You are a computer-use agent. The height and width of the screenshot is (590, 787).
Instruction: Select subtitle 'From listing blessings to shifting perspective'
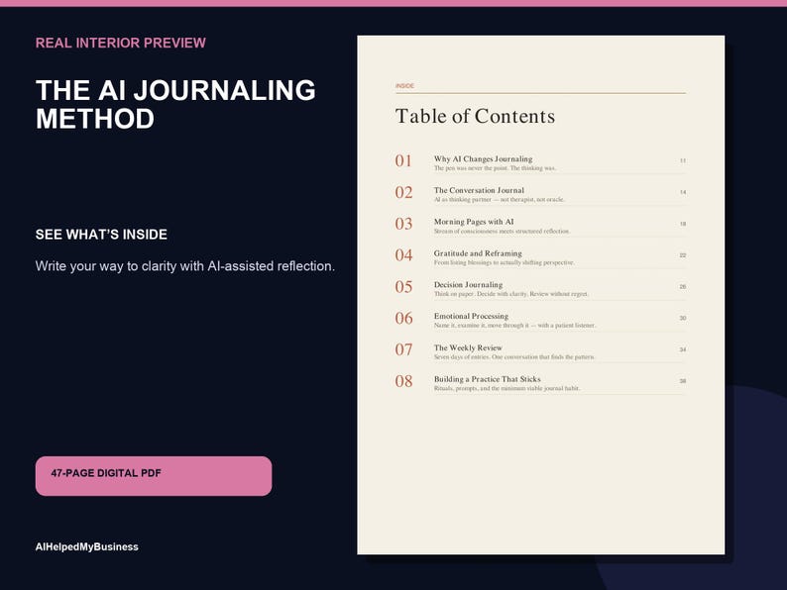(x=504, y=262)
